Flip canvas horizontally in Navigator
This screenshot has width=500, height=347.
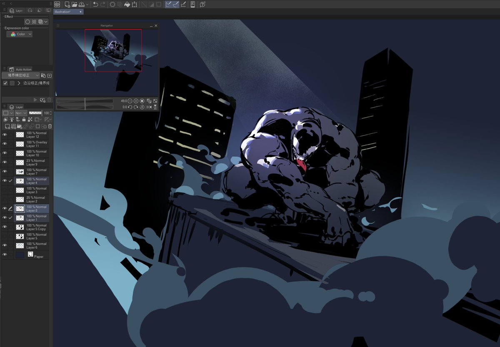pos(149,107)
